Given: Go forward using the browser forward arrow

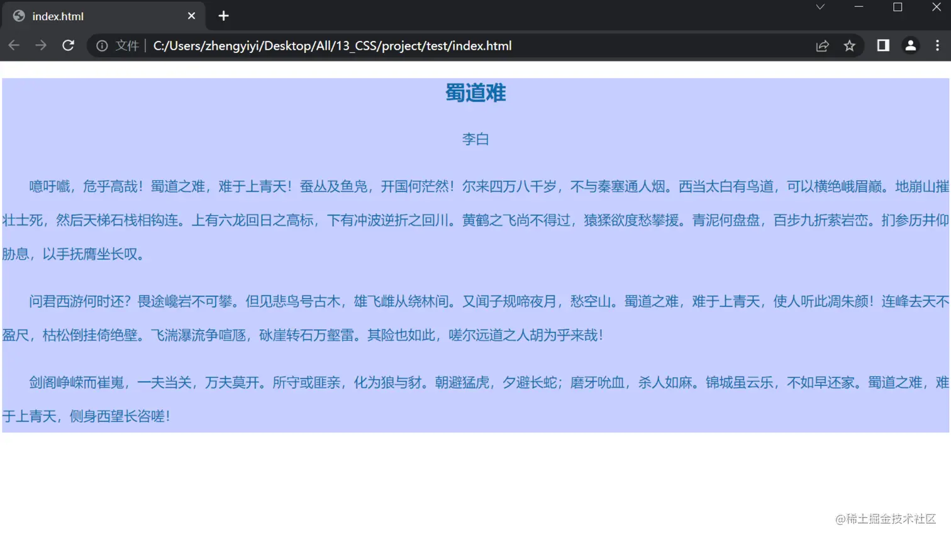Looking at the screenshot, I should tap(41, 45).
